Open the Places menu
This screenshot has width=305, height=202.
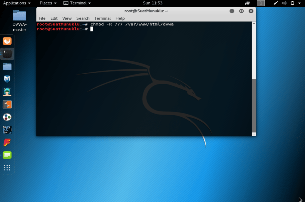click(48, 3)
